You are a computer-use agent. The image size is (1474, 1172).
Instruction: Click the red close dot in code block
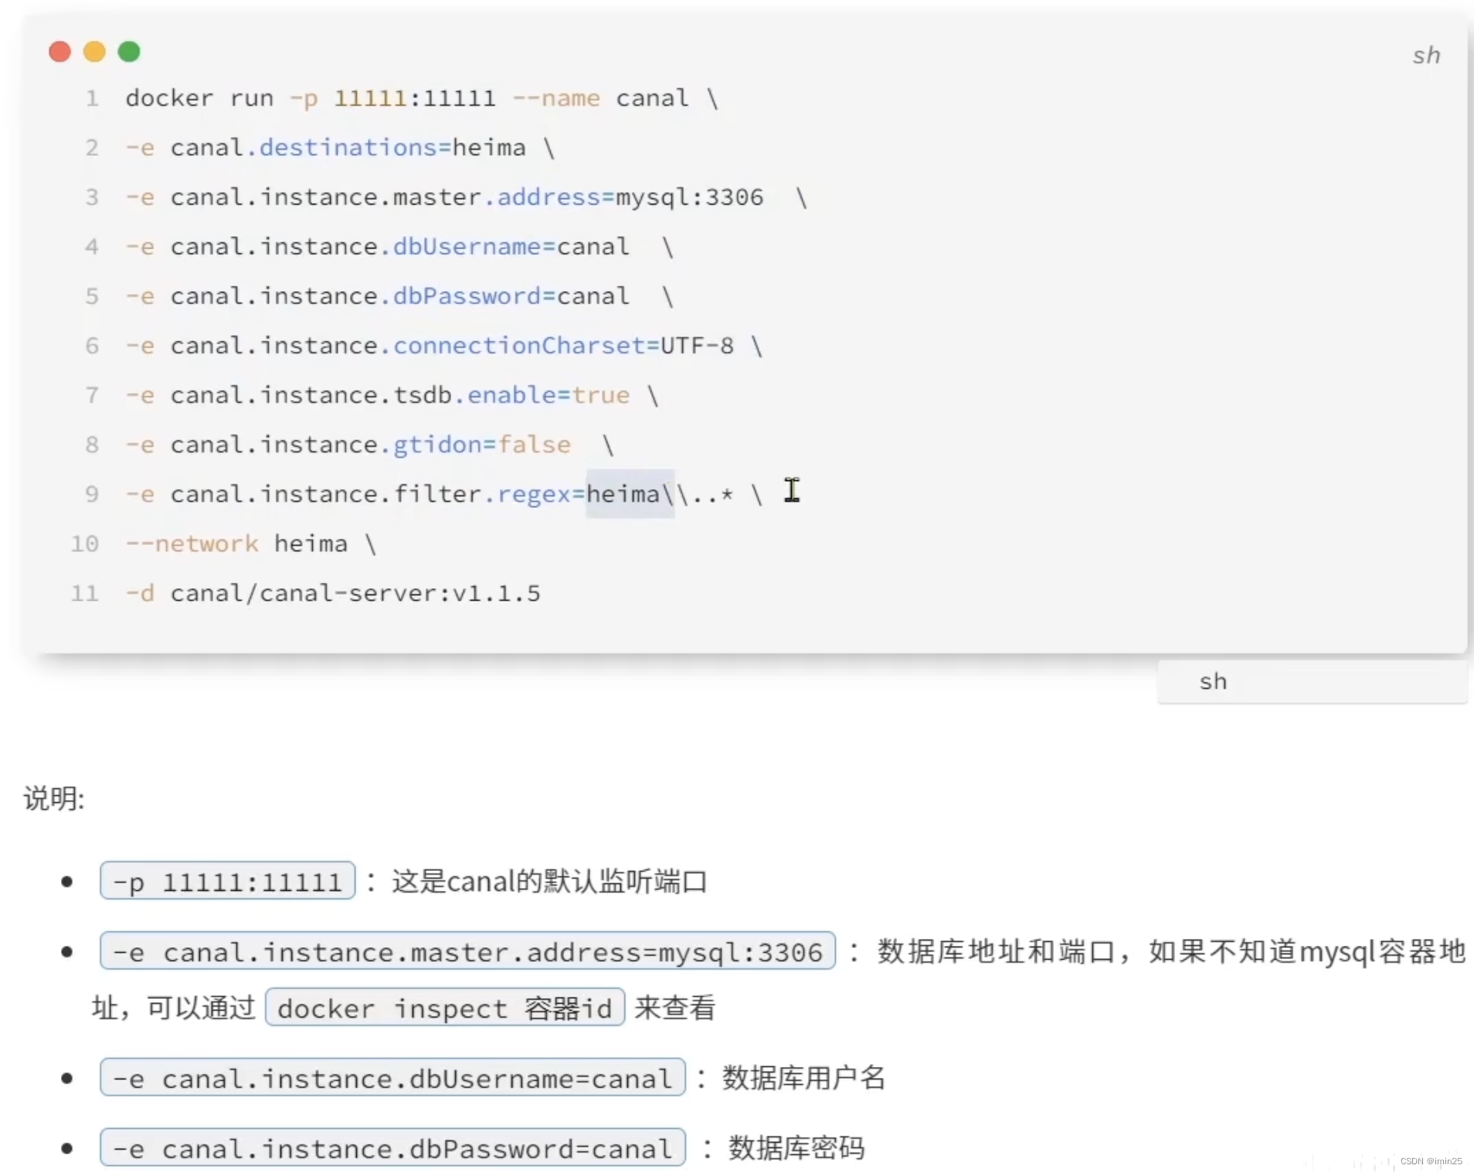[59, 52]
